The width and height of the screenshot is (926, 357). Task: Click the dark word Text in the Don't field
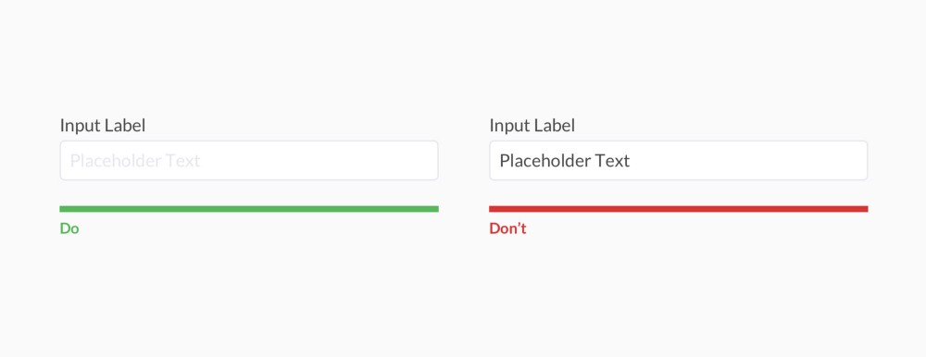[x=612, y=161]
